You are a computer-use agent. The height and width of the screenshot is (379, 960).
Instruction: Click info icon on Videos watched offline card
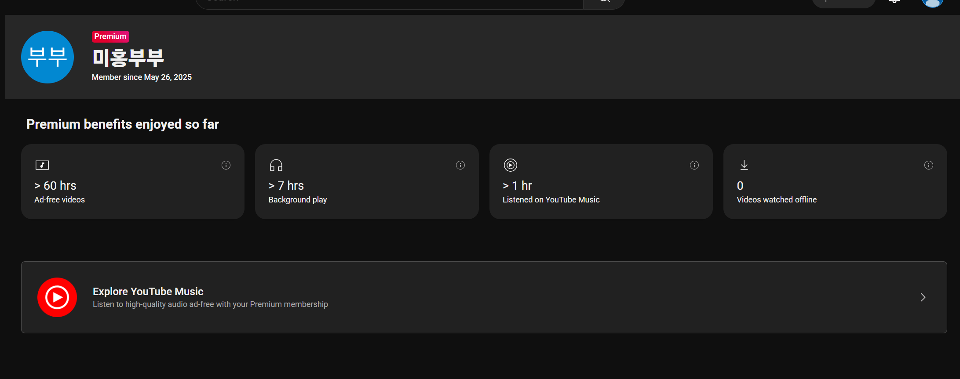(929, 165)
